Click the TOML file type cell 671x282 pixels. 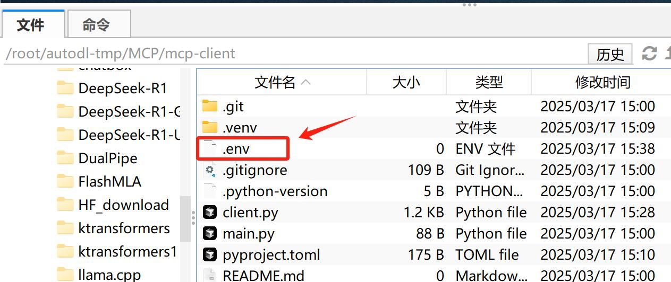tap(487, 255)
